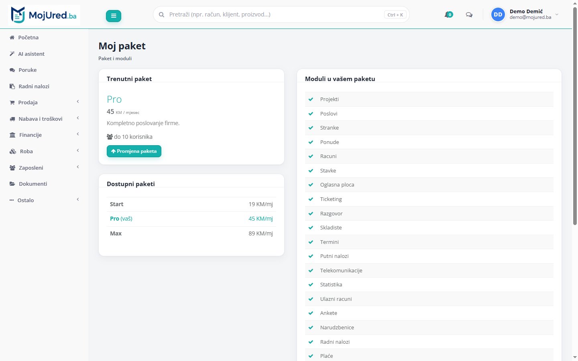Screen dimensions: 578x361
Task: Click the Narudzbenice module row
Action: point(429,328)
